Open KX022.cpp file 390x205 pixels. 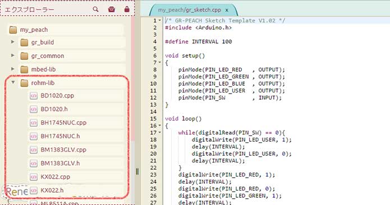click(x=55, y=177)
